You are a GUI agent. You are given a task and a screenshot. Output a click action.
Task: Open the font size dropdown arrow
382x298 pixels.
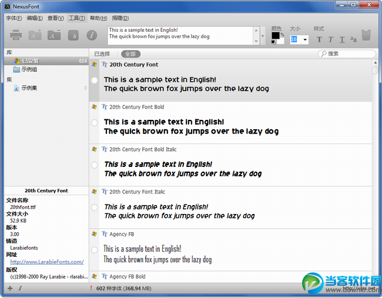click(305, 39)
